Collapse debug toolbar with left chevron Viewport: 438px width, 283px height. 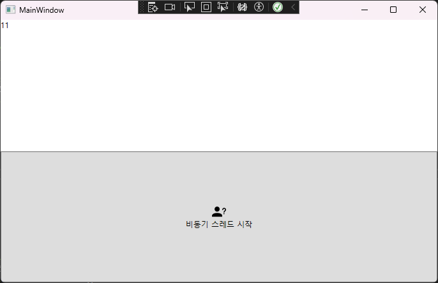click(x=293, y=7)
